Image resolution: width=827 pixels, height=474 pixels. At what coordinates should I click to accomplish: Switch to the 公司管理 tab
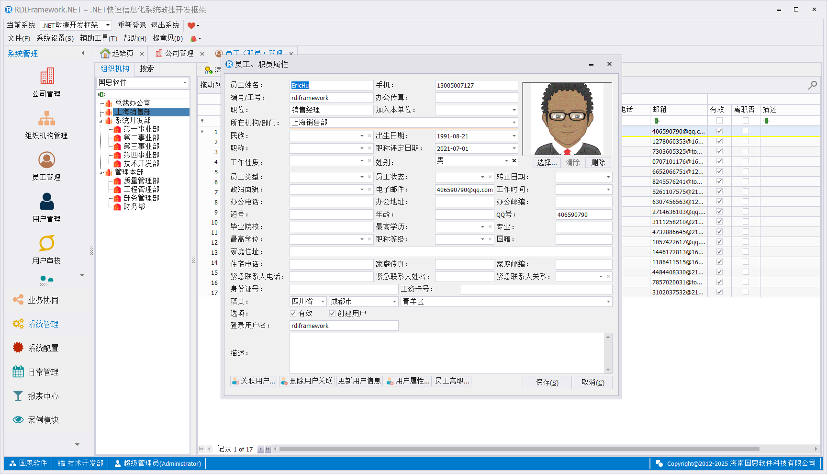175,53
